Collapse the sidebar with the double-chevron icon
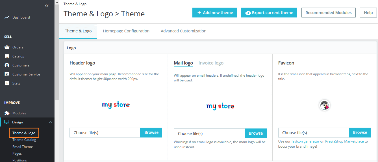This screenshot has width=378, height=162. [x=47, y=6]
